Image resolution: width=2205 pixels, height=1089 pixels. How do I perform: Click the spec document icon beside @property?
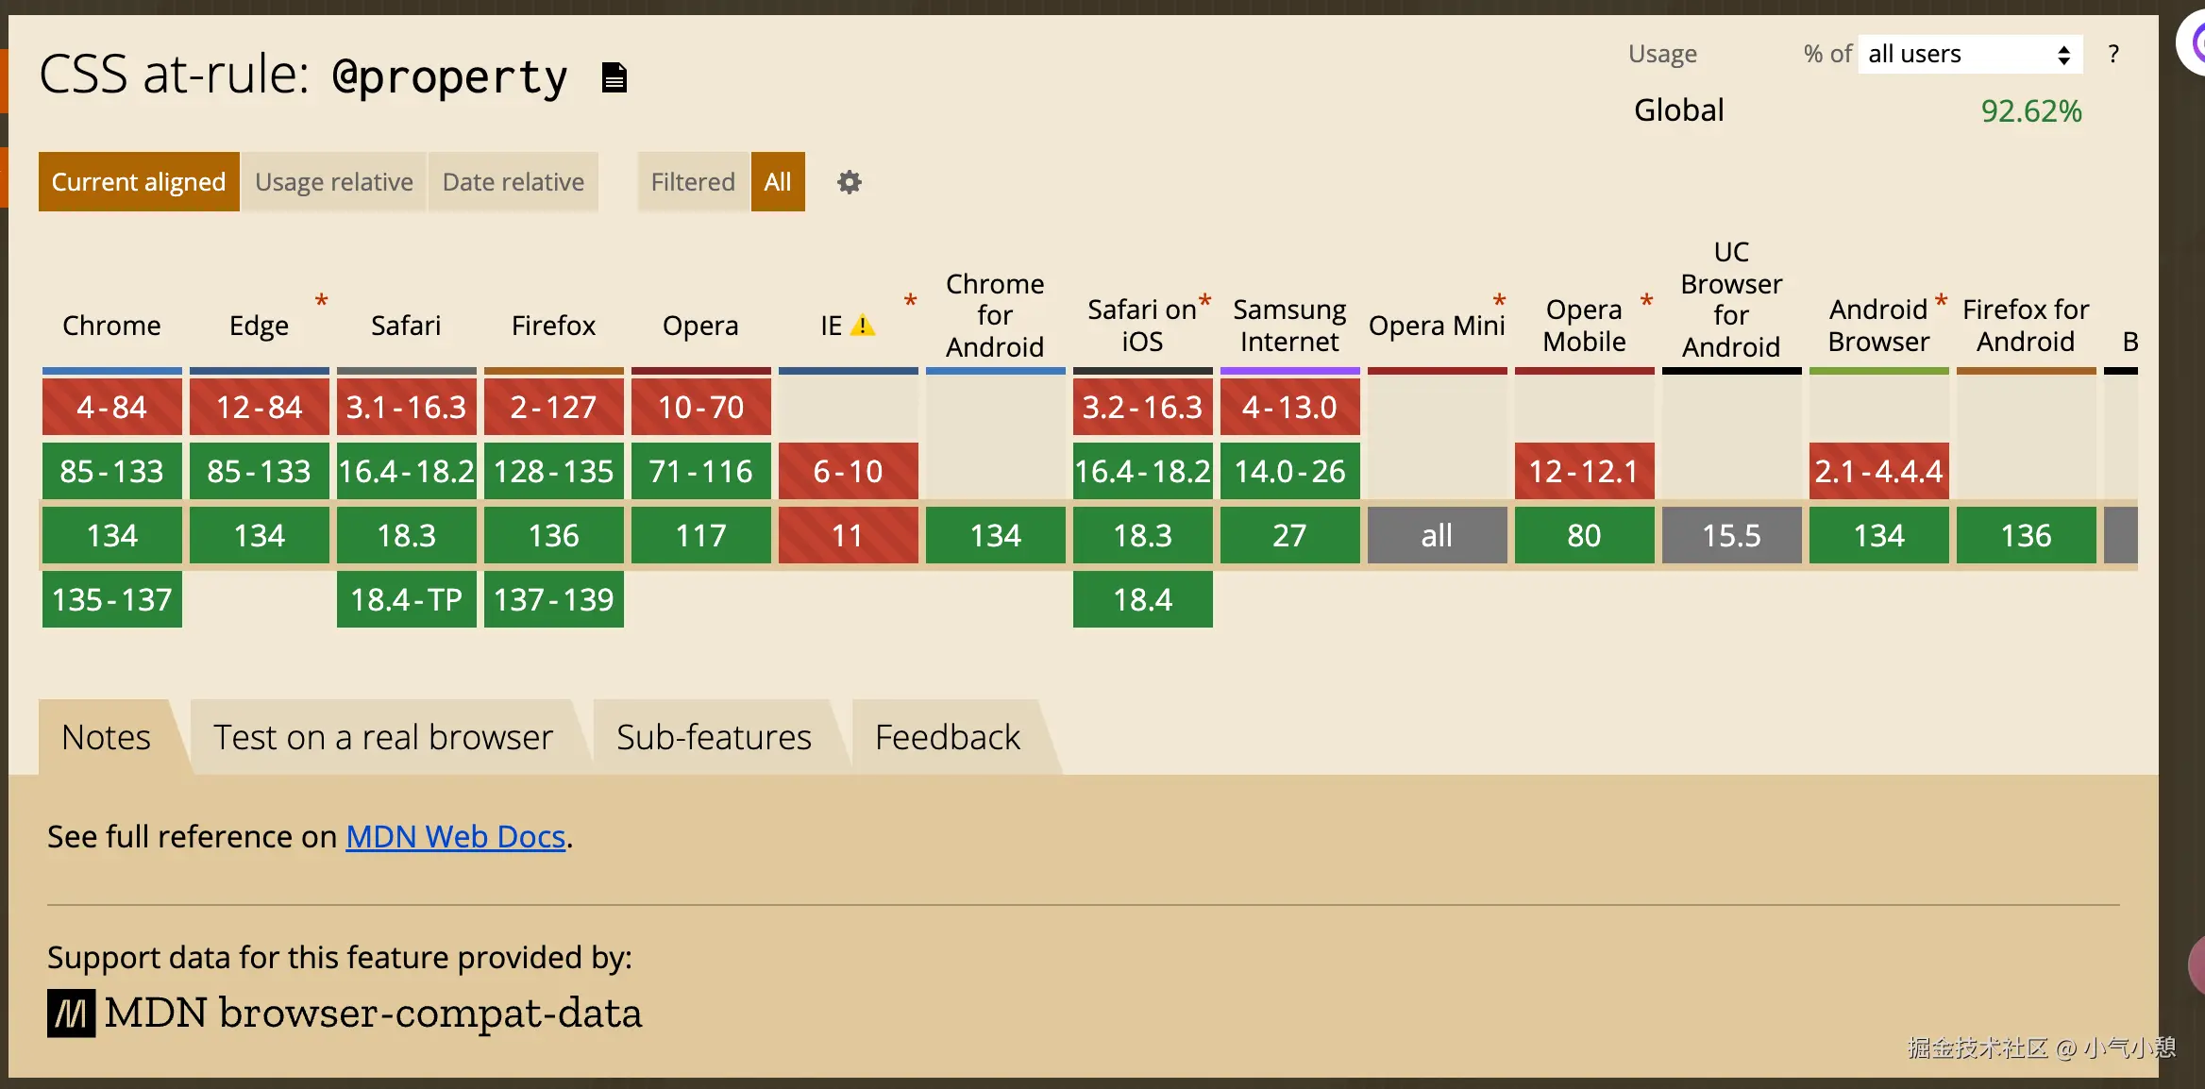614,77
